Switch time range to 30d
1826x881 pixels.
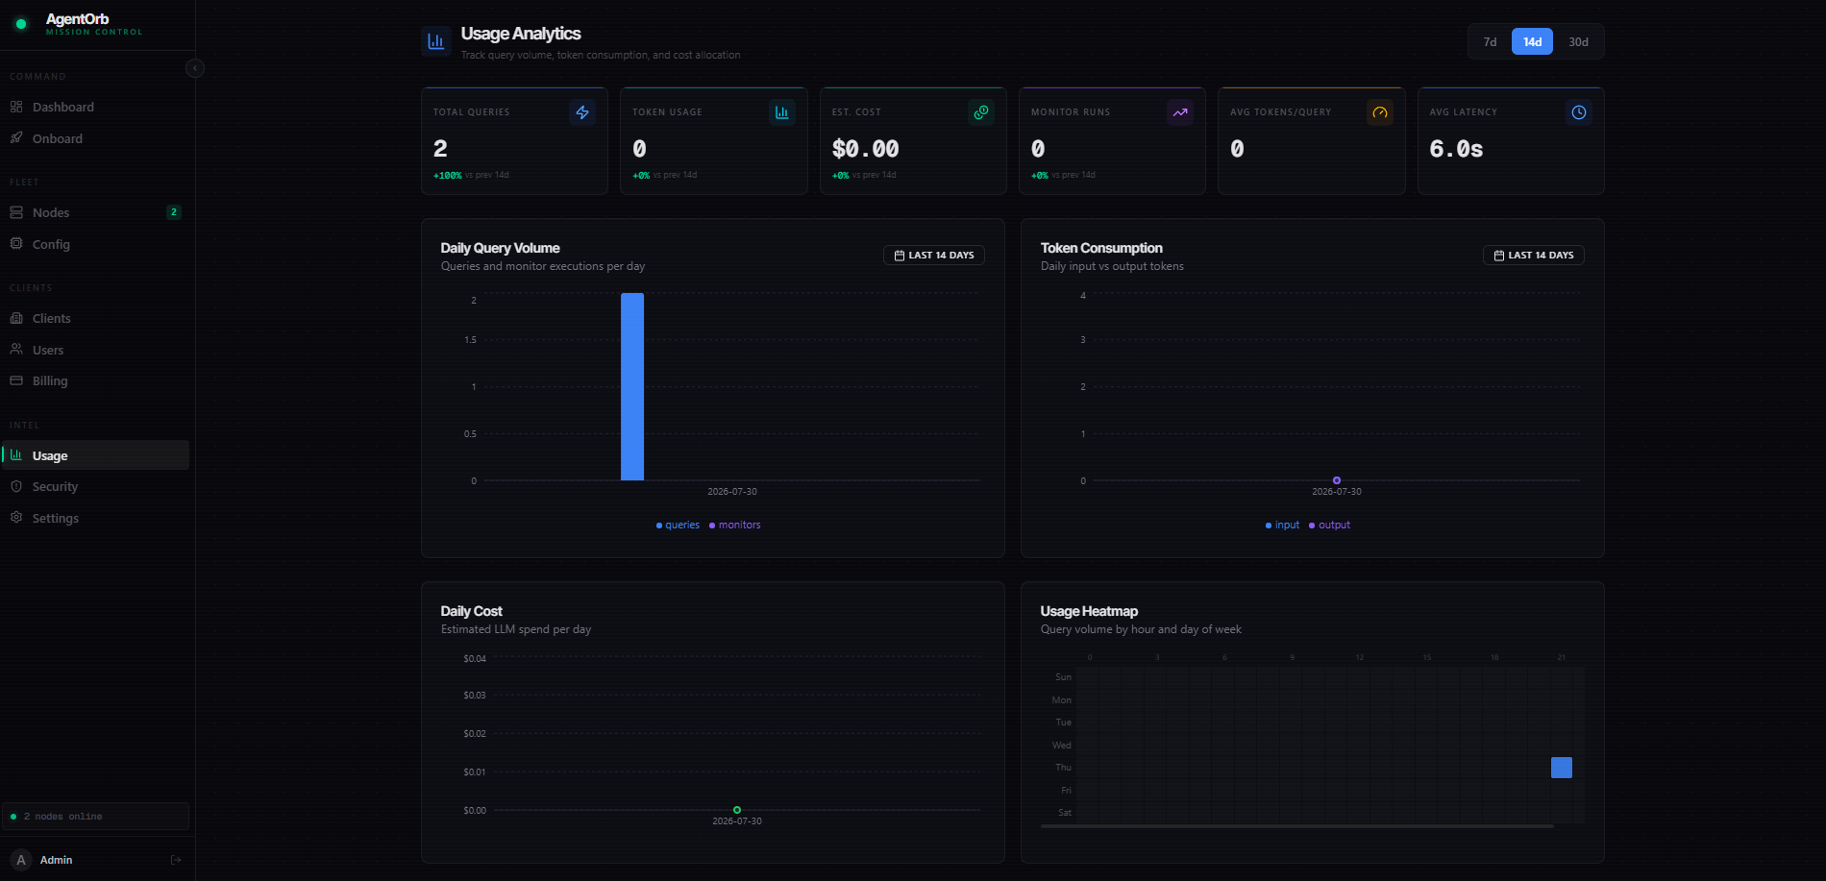1578,41
